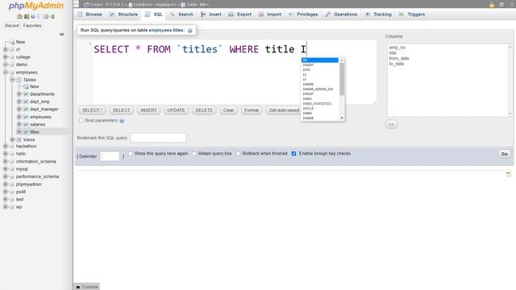This screenshot has width=516, height=290.
Task: Click salaries table icon in tree
Action: 26,124
